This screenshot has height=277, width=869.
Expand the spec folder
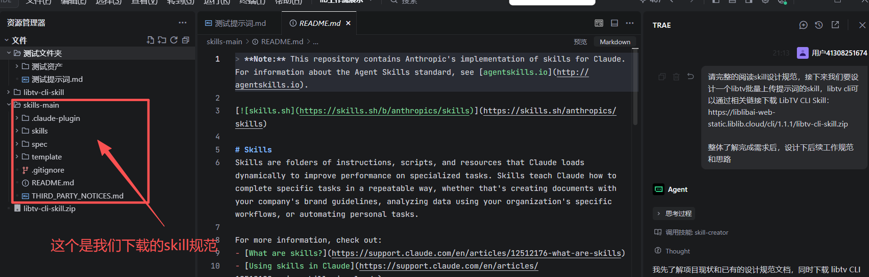click(17, 144)
